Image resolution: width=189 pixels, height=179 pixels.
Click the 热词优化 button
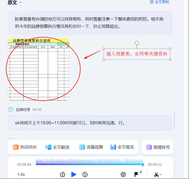[x=25, y=147]
